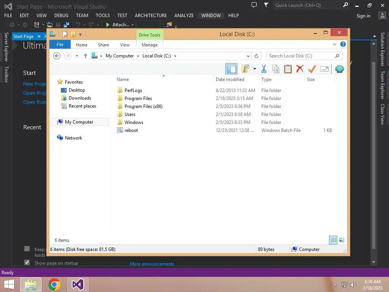Open Customize Quick Access Toolbar dropdown

coord(81,35)
